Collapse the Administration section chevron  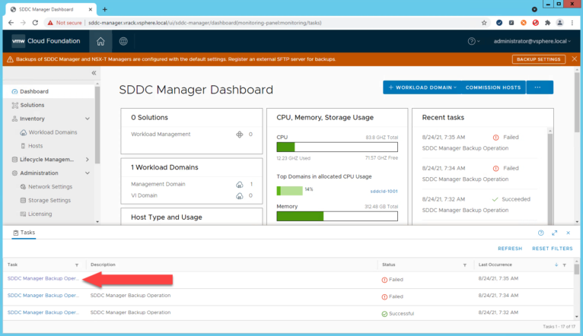click(x=88, y=173)
